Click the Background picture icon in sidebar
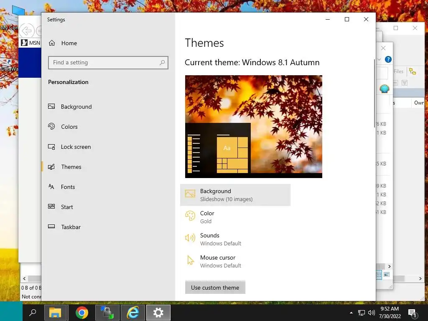The image size is (428, 321). (51, 107)
